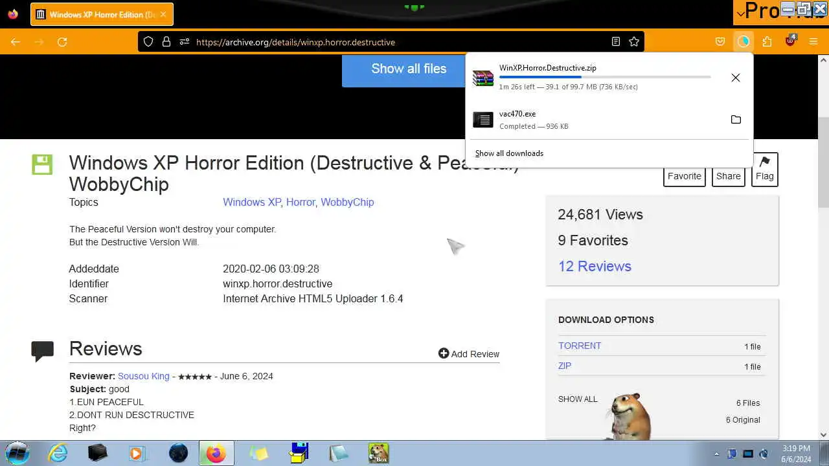
Task: Open the floppy-and-box taskbar application
Action: 299,452
